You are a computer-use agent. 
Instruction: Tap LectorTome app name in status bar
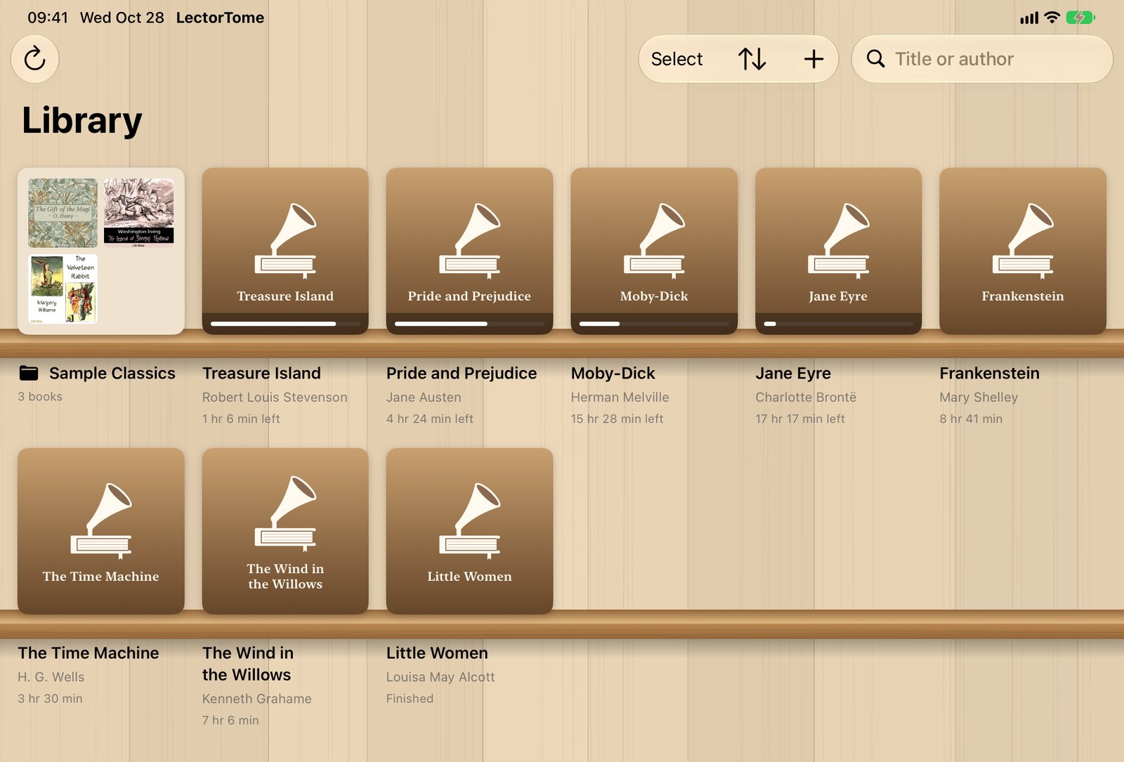coord(220,18)
